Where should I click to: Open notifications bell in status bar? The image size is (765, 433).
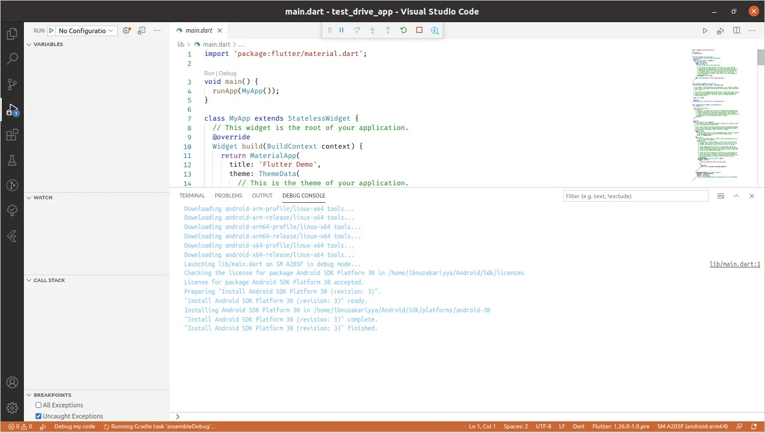click(755, 427)
